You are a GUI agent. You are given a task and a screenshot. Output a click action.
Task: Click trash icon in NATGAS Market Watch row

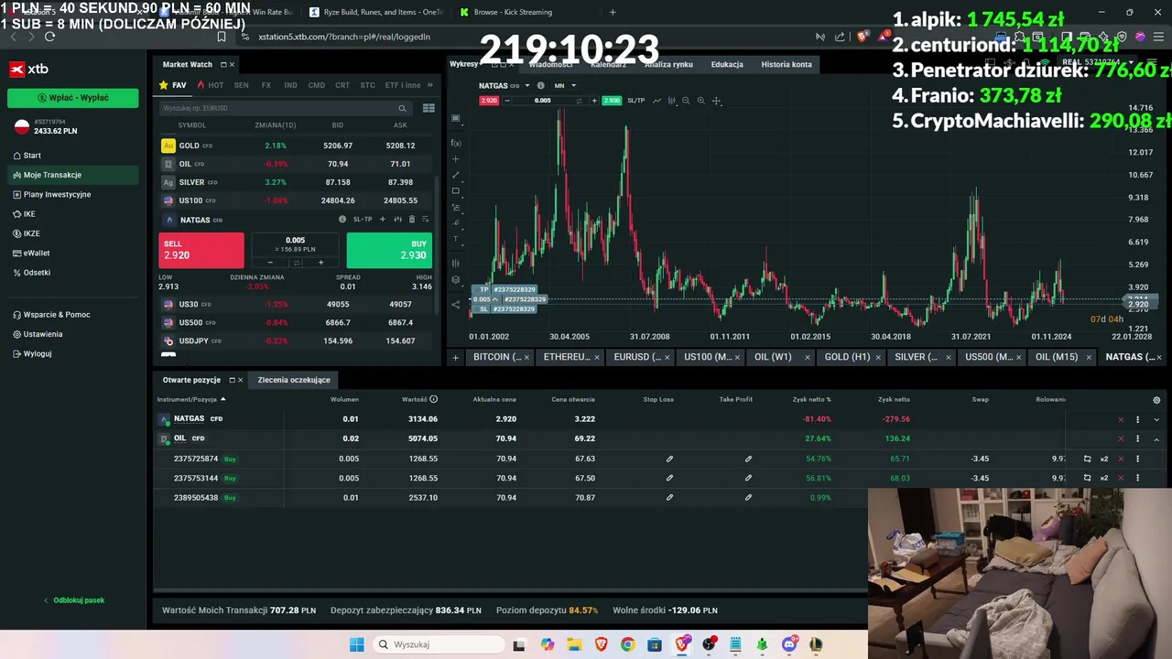[412, 220]
